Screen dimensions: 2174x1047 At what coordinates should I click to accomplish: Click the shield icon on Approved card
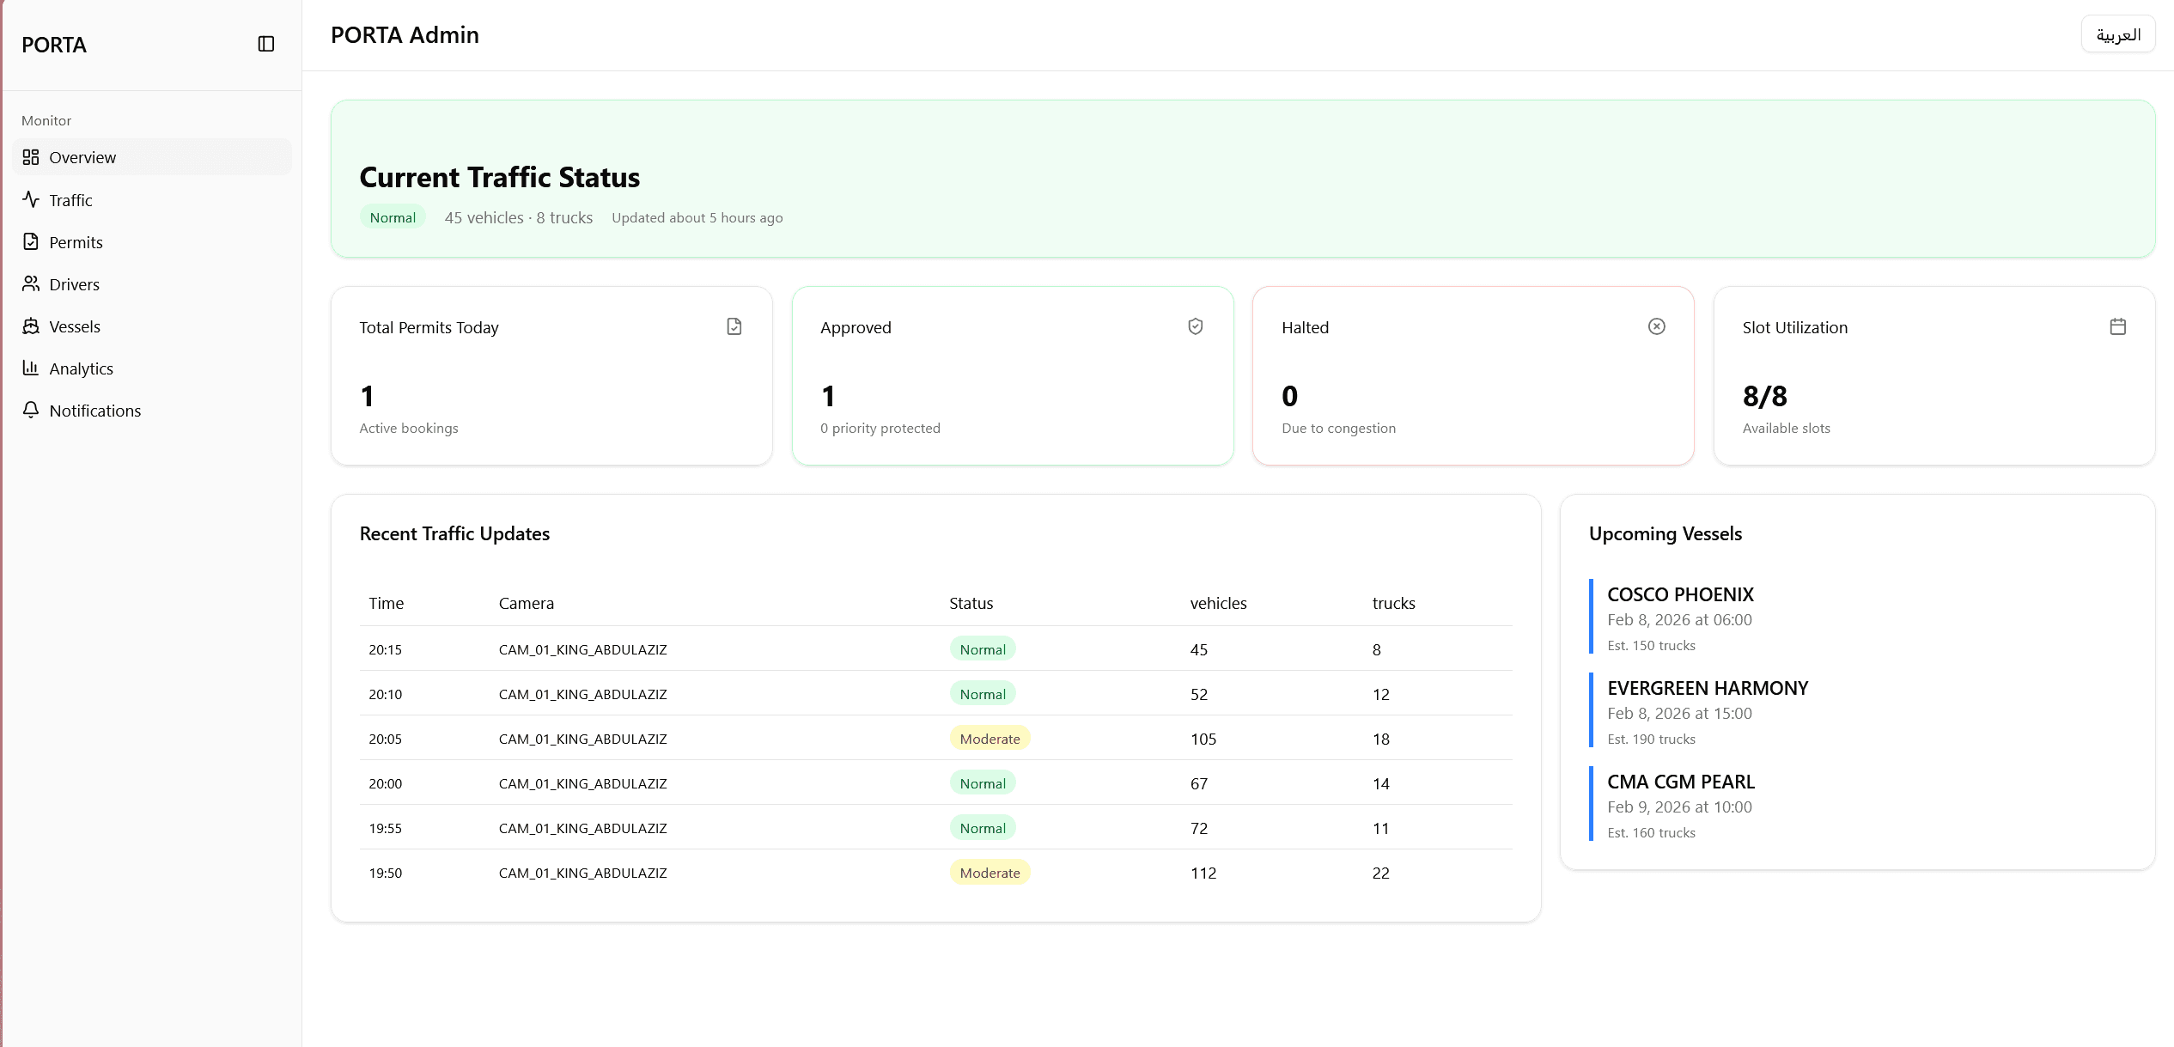point(1195,326)
